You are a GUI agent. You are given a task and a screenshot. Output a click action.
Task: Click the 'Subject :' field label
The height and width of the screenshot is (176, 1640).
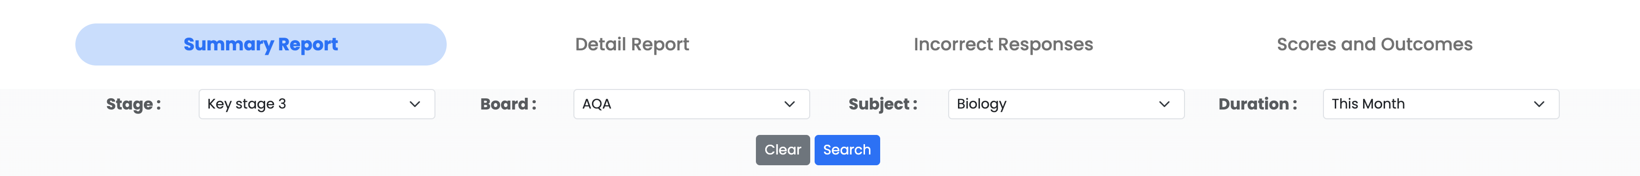click(x=883, y=104)
